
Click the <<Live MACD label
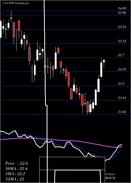tap(110, 176)
